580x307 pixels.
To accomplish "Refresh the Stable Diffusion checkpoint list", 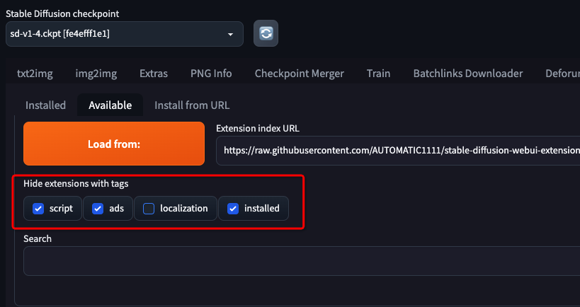I will click(x=266, y=34).
